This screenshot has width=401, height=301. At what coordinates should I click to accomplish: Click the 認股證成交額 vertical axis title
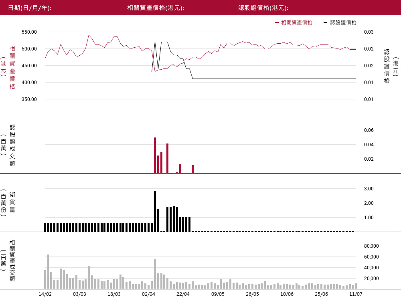point(12,145)
